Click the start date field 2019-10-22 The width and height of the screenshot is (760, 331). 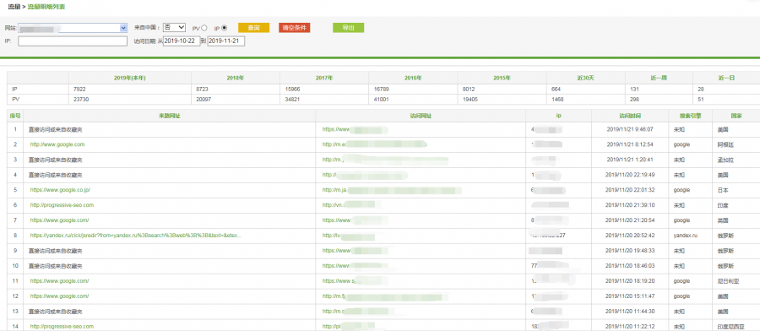182,41
